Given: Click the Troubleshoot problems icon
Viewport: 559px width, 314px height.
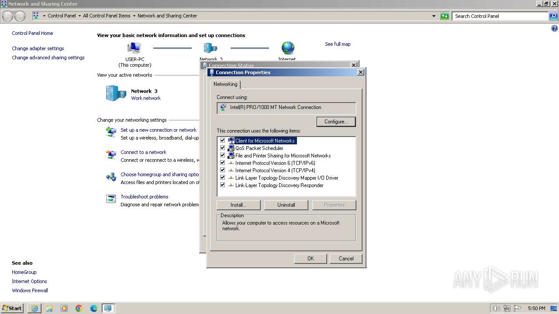Looking at the screenshot, I should coord(111,199).
